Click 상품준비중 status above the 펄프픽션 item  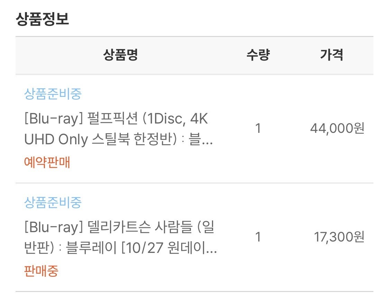tap(53, 94)
